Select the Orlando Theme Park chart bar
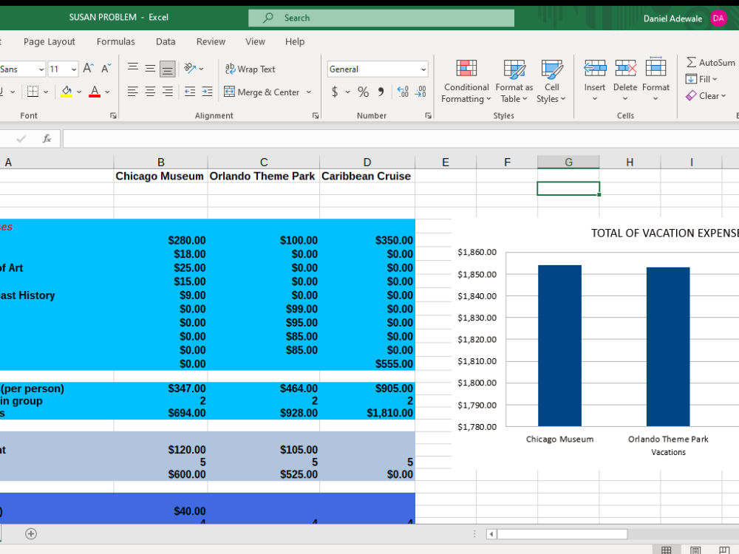 [668, 346]
